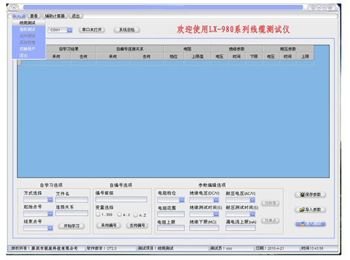Image resolution: width=350 pixels, height=260 pixels.
Task: Click the 开始学习 button
Action: 71,227
